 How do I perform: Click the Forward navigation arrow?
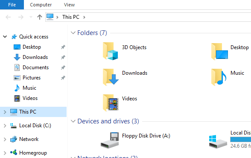pyautogui.click(x=21, y=17)
